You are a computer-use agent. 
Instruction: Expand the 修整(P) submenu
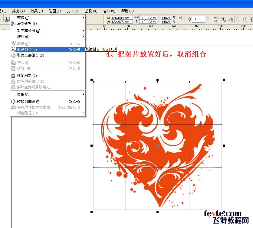pyautogui.click(x=84, y=94)
